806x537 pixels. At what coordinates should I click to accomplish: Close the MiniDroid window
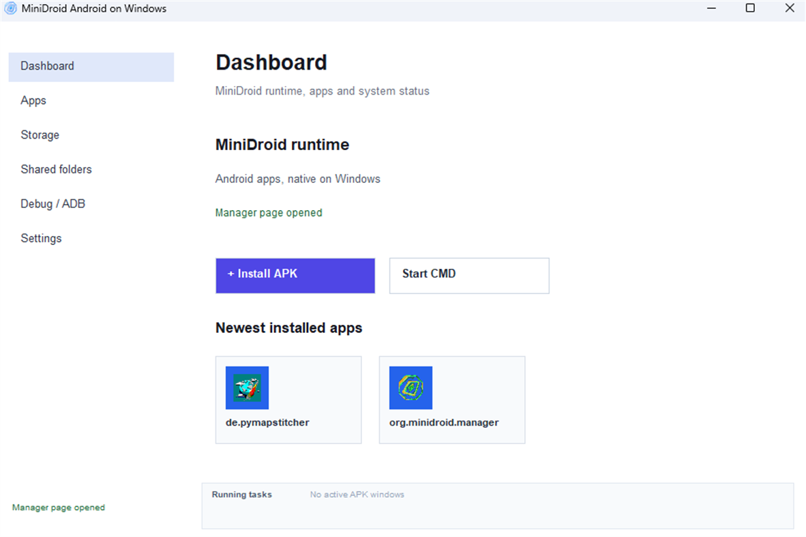pyautogui.click(x=790, y=8)
